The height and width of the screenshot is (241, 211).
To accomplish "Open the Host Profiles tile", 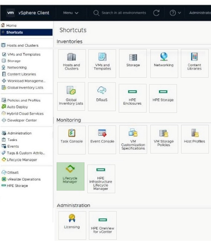I will point(194,139).
